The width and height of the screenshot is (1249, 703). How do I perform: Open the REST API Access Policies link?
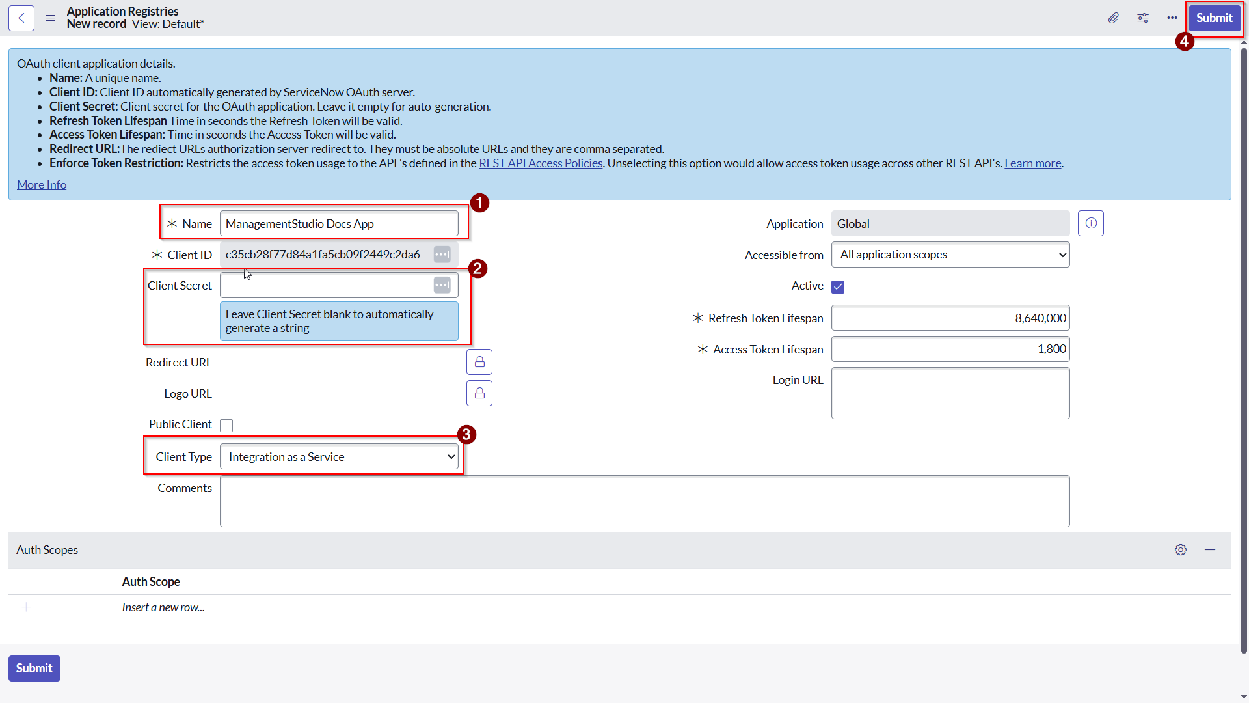[x=541, y=163]
